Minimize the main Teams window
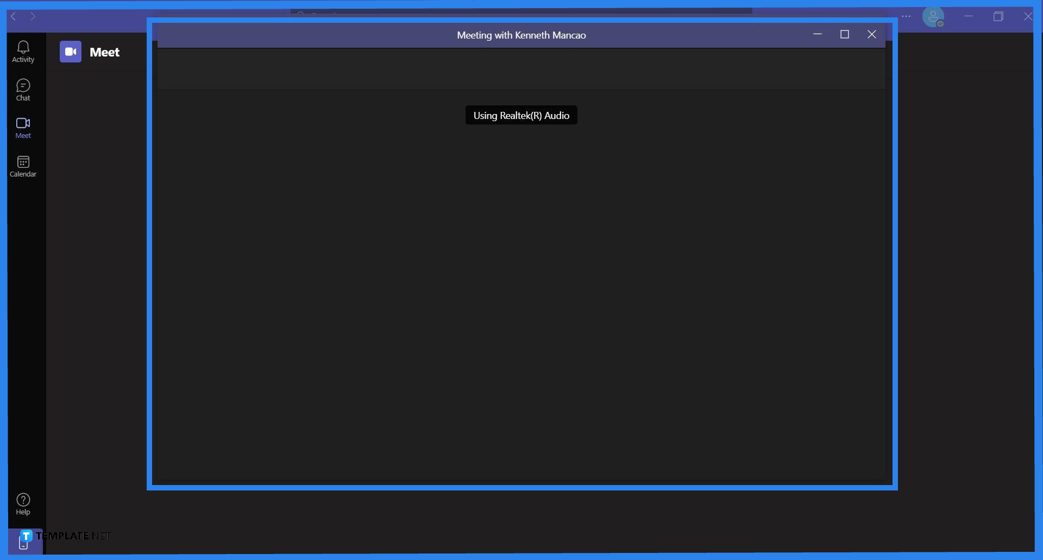 point(968,16)
